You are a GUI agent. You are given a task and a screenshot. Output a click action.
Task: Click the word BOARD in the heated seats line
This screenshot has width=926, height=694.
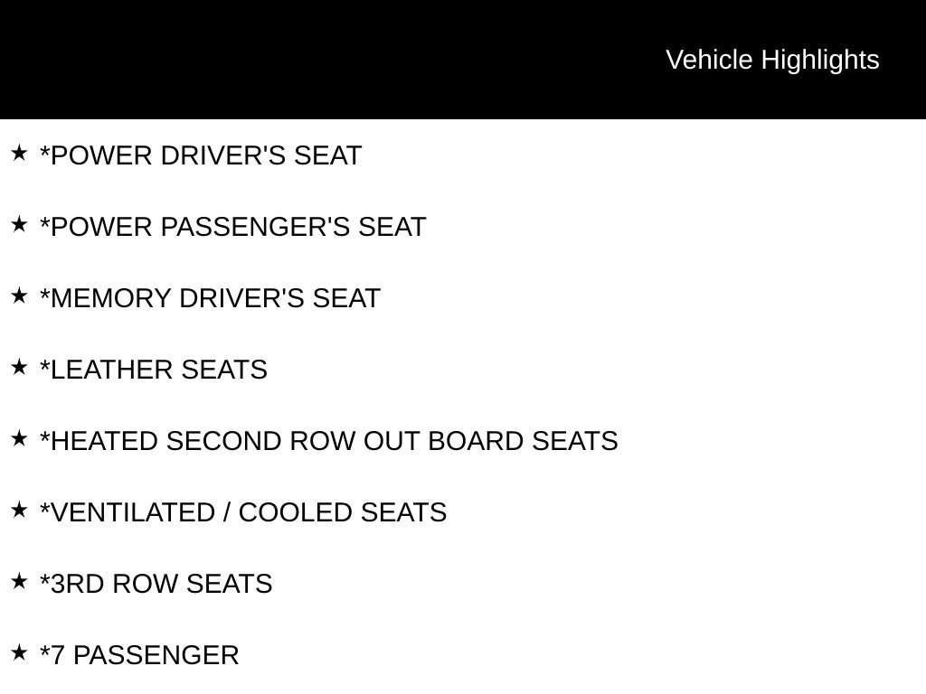(476, 441)
